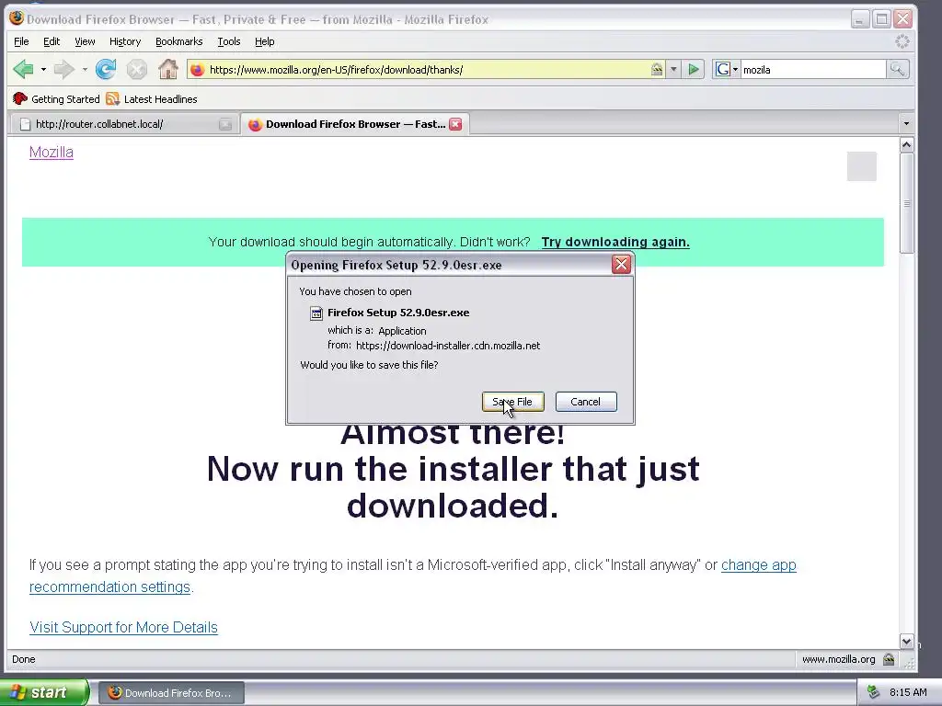Click the vertical scrollbar thumb
942x706 pixels.
point(906,203)
